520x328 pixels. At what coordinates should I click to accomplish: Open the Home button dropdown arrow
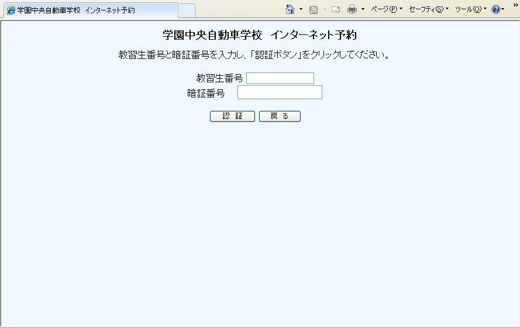point(301,9)
